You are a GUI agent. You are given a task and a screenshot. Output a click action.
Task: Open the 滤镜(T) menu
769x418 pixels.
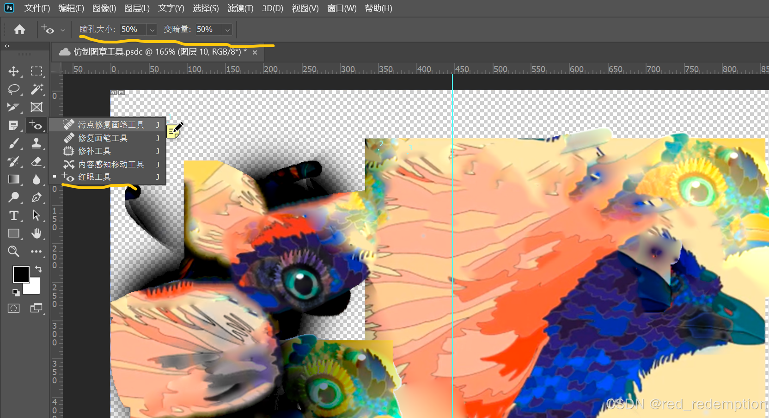click(x=240, y=8)
